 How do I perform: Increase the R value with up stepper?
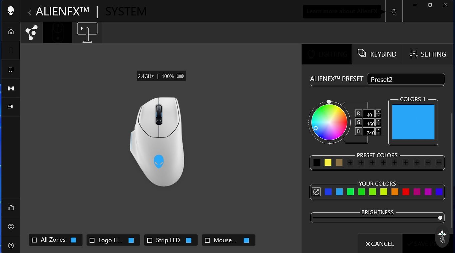pyautogui.click(x=378, y=112)
